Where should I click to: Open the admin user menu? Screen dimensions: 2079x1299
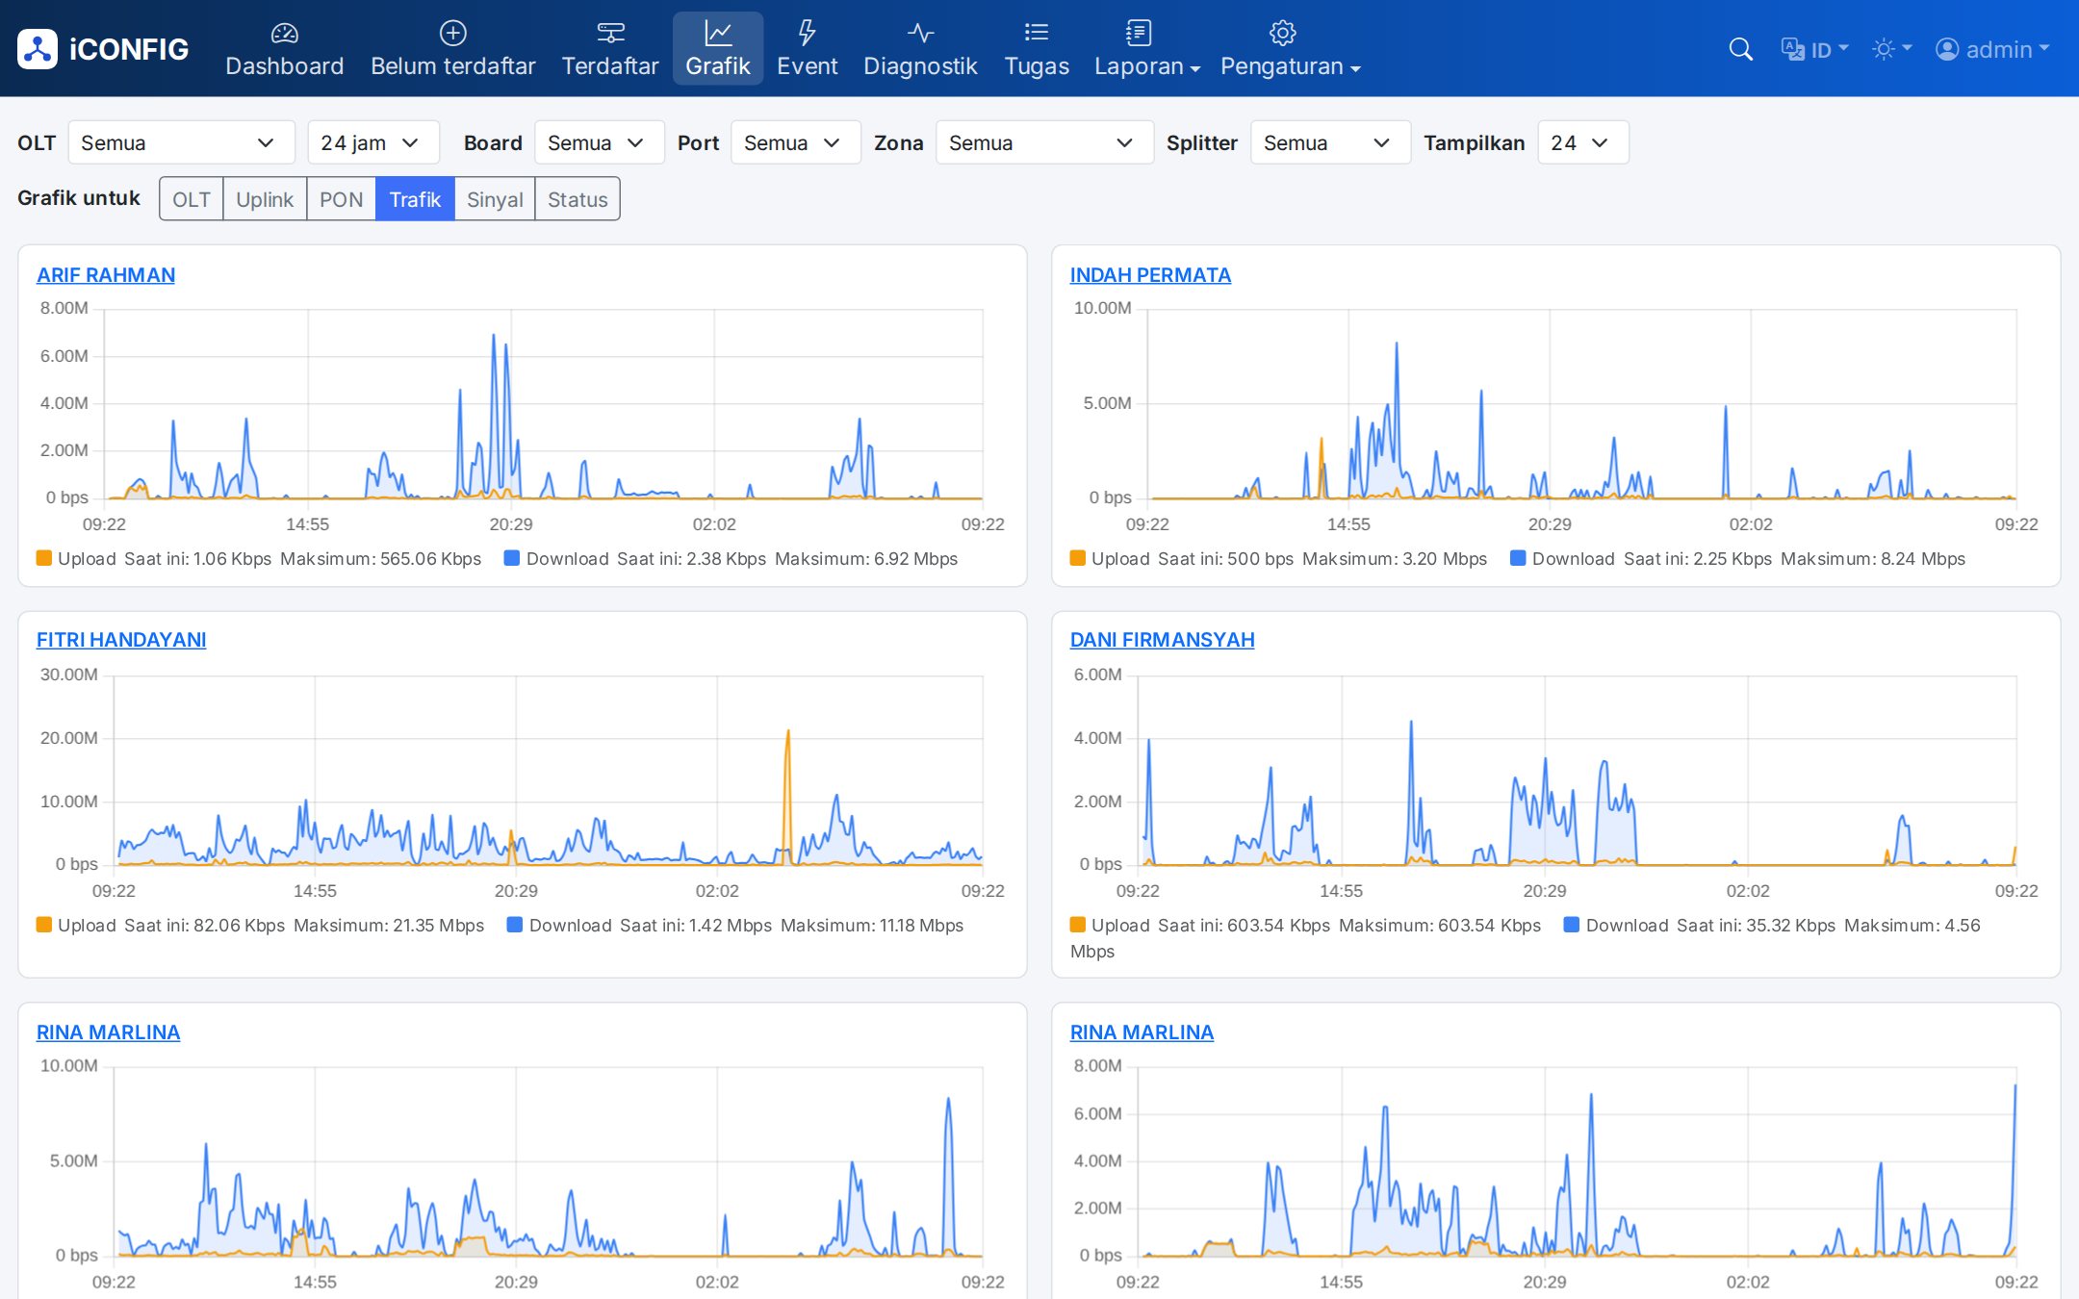[1992, 49]
